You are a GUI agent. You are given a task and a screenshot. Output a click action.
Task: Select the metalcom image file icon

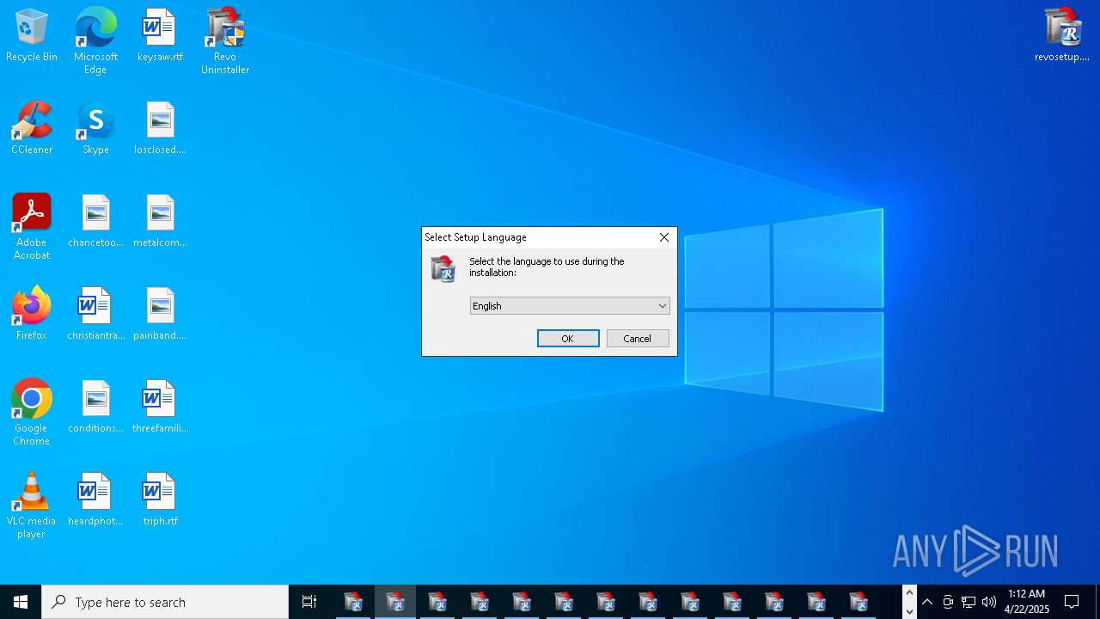click(160, 222)
